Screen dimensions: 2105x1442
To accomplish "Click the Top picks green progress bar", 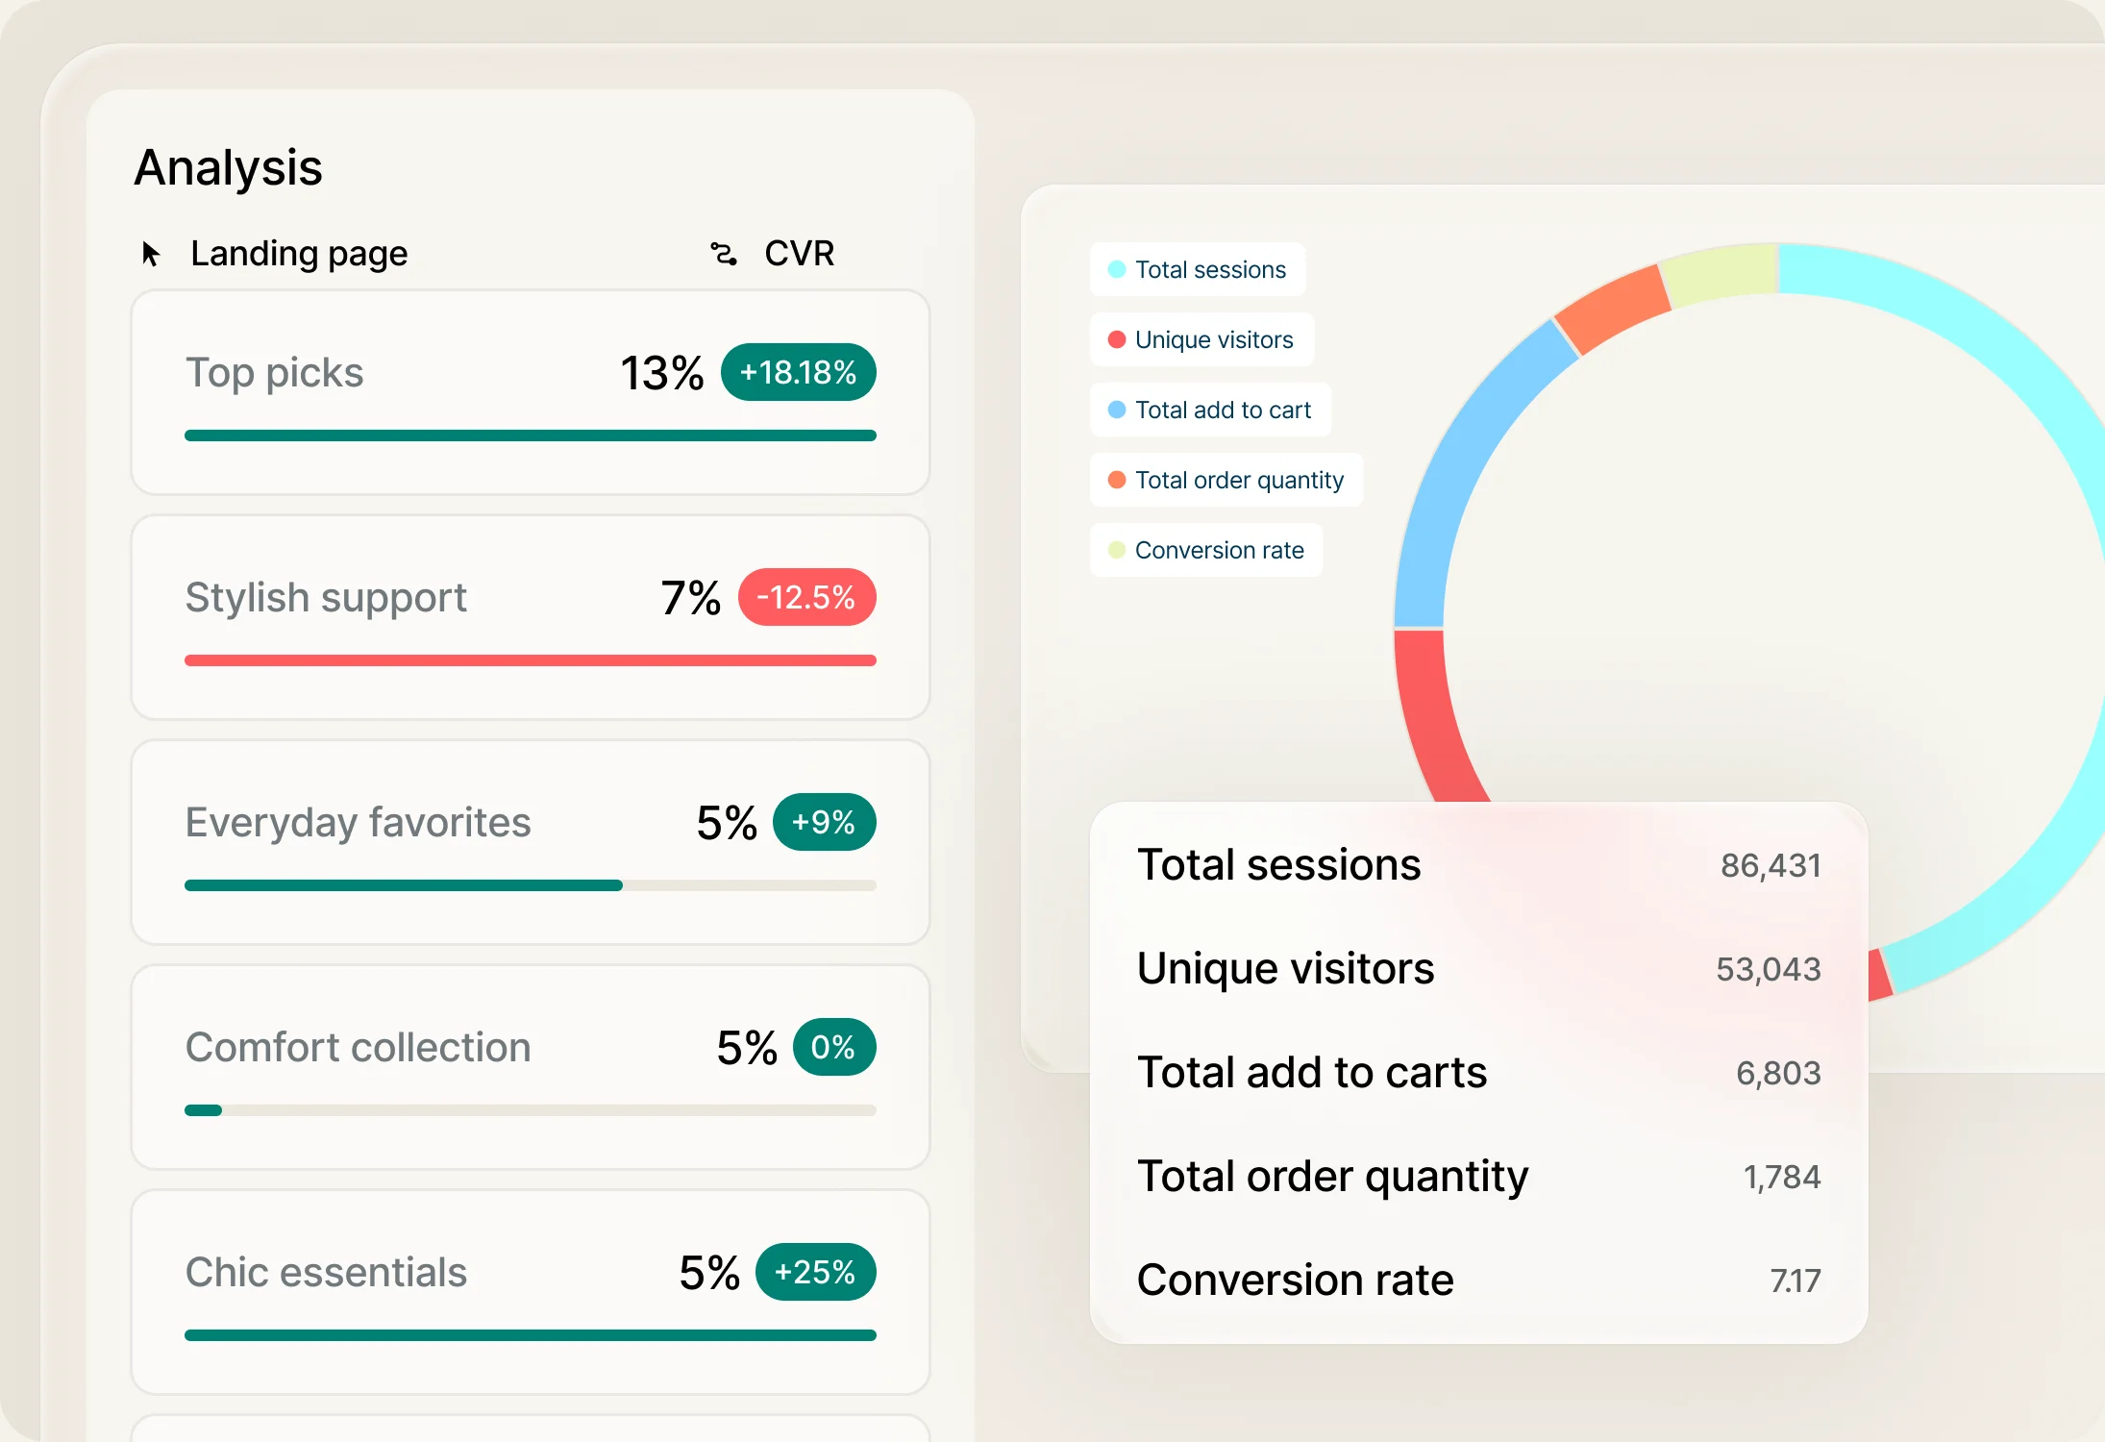I will pyautogui.click(x=531, y=435).
